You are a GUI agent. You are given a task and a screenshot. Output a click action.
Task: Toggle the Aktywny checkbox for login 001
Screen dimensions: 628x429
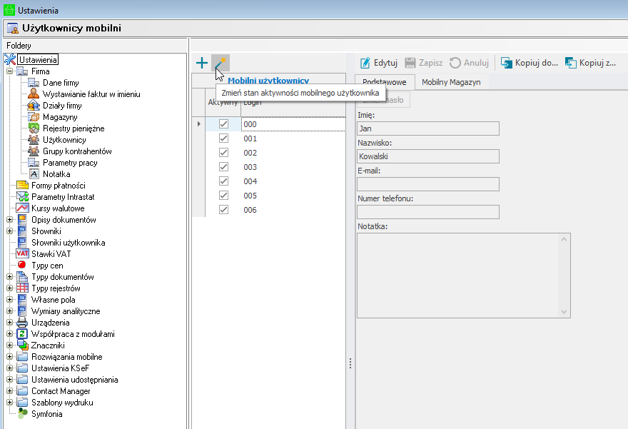tap(224, 138)
